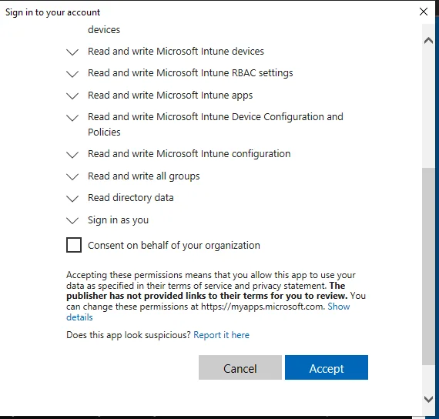Click the Read and write all groups text
This screenshot has height=419, width=439.
click(x=143, y=176)
